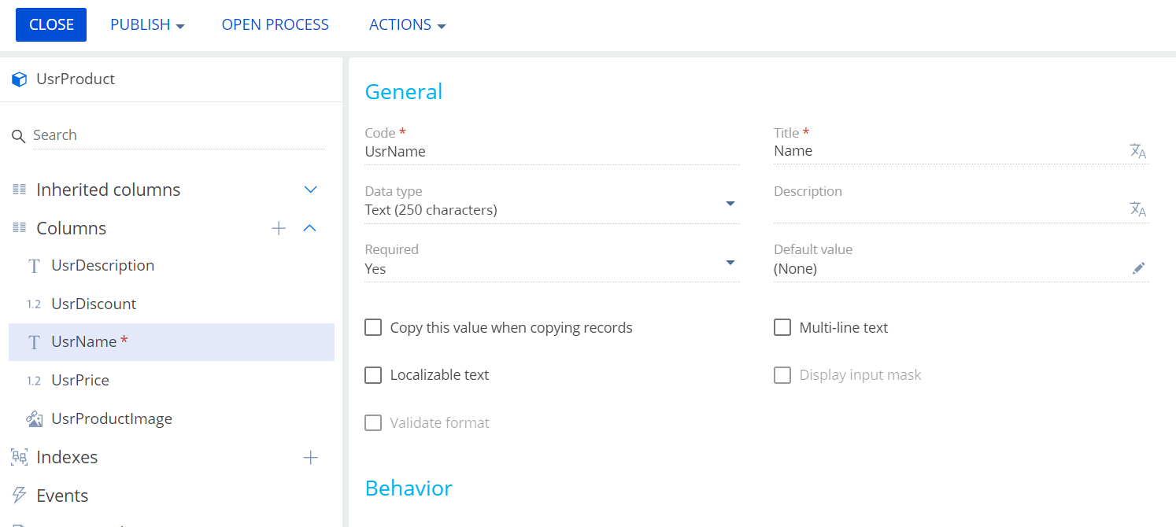Open translation for the Description field
The image size is (1176, 527).
pyautogui.click(x=1137, y=209)
